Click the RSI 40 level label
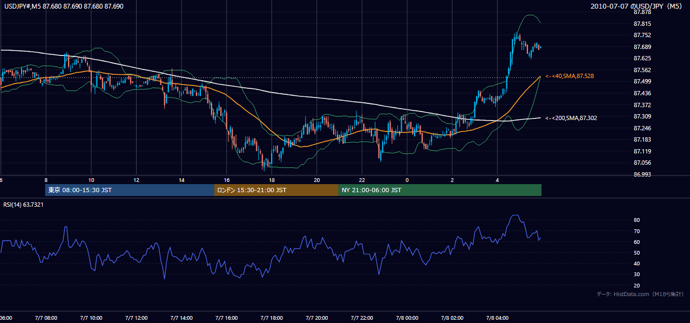Image resolution: width=690 pixels, height=323 pixels. point(637,263)
